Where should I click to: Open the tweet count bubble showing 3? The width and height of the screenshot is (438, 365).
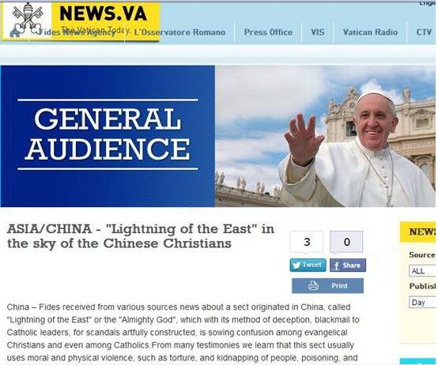[307, 242]
